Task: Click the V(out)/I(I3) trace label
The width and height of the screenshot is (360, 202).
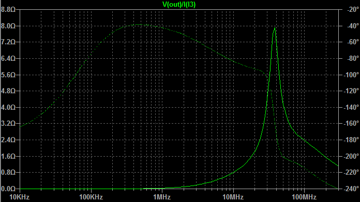Action: pyautogui.click(x=179, y=4)
